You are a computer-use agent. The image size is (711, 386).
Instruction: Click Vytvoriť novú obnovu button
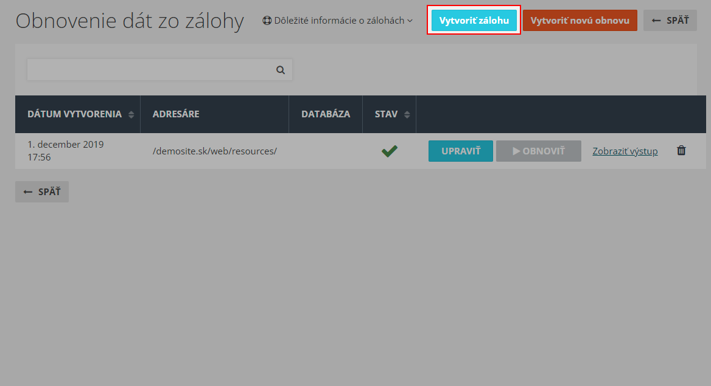point(580,21)
